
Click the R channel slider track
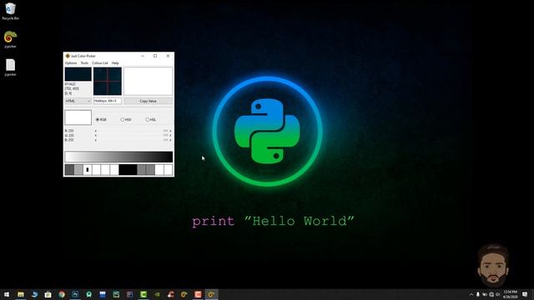pos(133,131)
